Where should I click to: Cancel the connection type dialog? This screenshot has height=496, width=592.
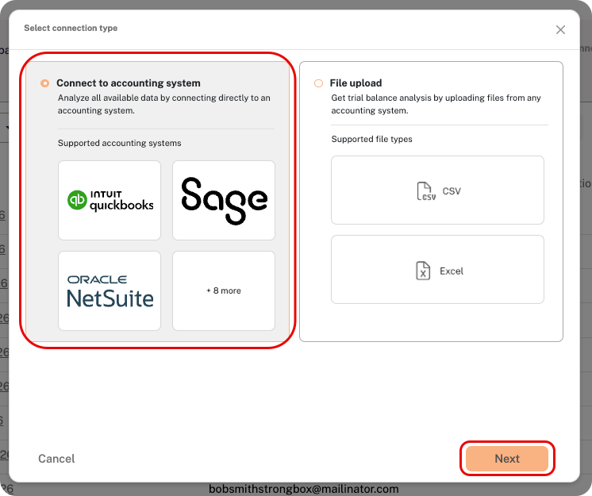coord(56,459)
